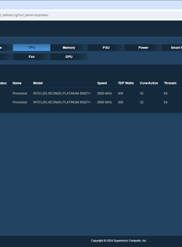Click the TDP Watts column header
The height and width of the screenshot is (247, 182).
click(x=126, y=83)
